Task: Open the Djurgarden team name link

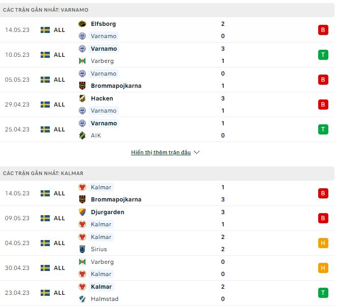Action: pyautogui.click(x=107, y=212)
